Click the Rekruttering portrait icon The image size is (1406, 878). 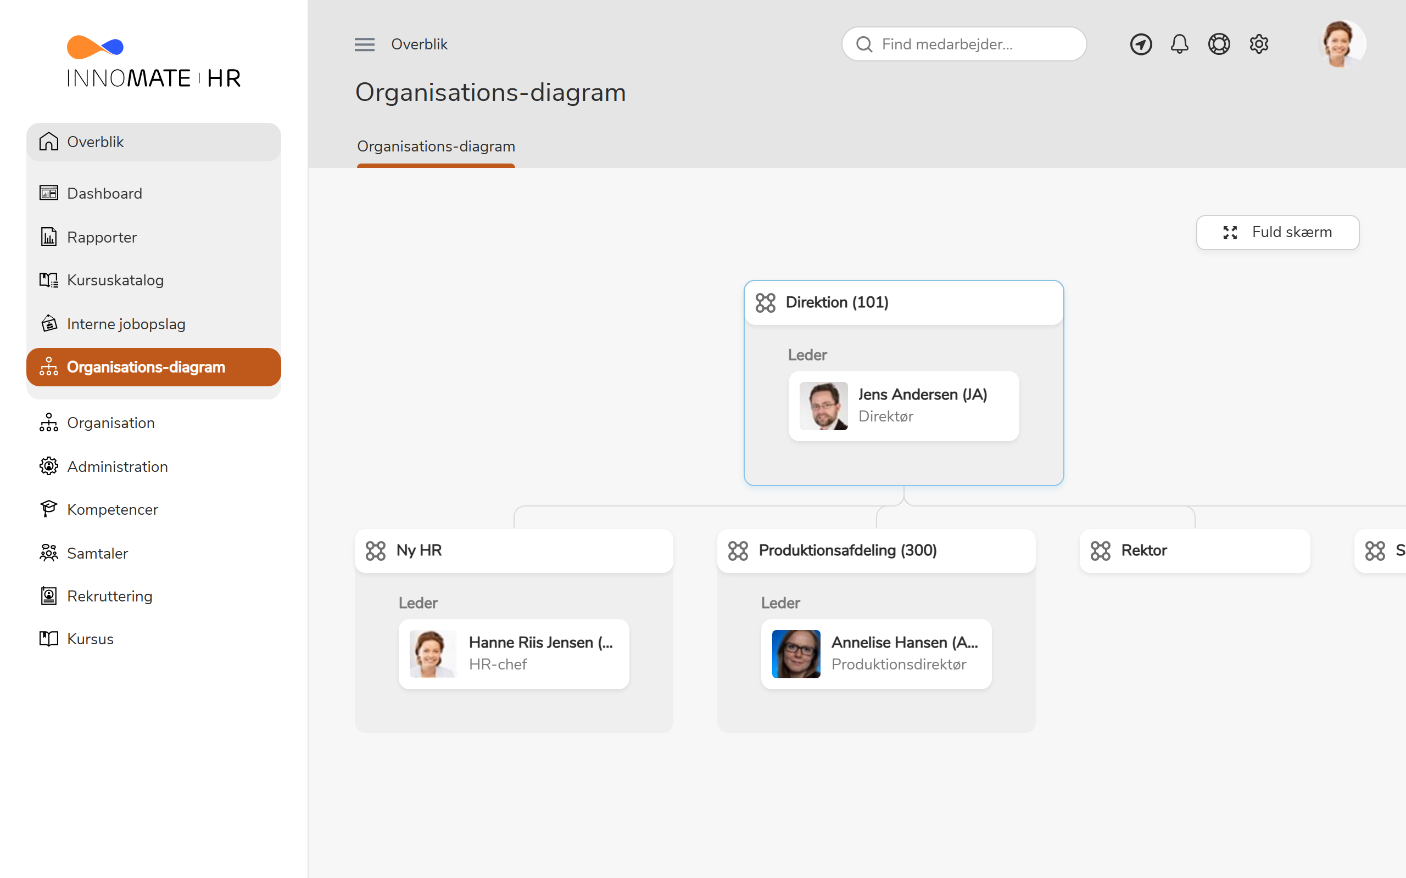click(49, 596)
